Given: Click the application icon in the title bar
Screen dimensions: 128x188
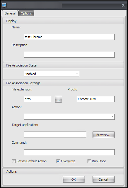Looking at the screenshot, I should click(4, 5).
